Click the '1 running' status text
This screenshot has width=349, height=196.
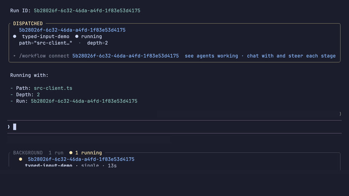tap(89, 153)
